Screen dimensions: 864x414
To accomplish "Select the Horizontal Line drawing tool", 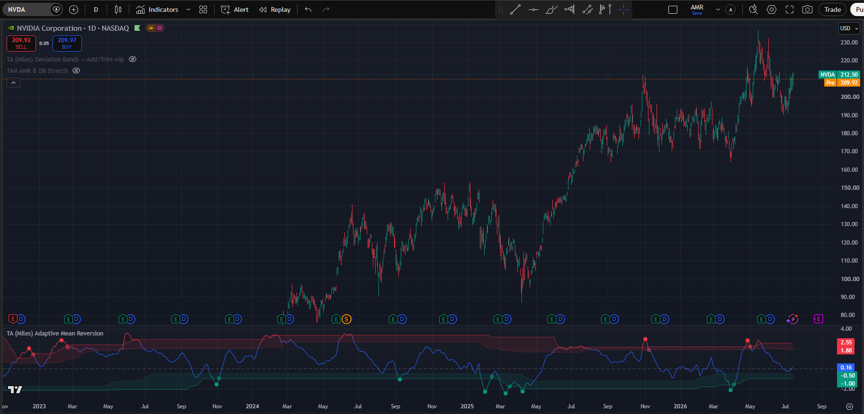I will [533, 9].
